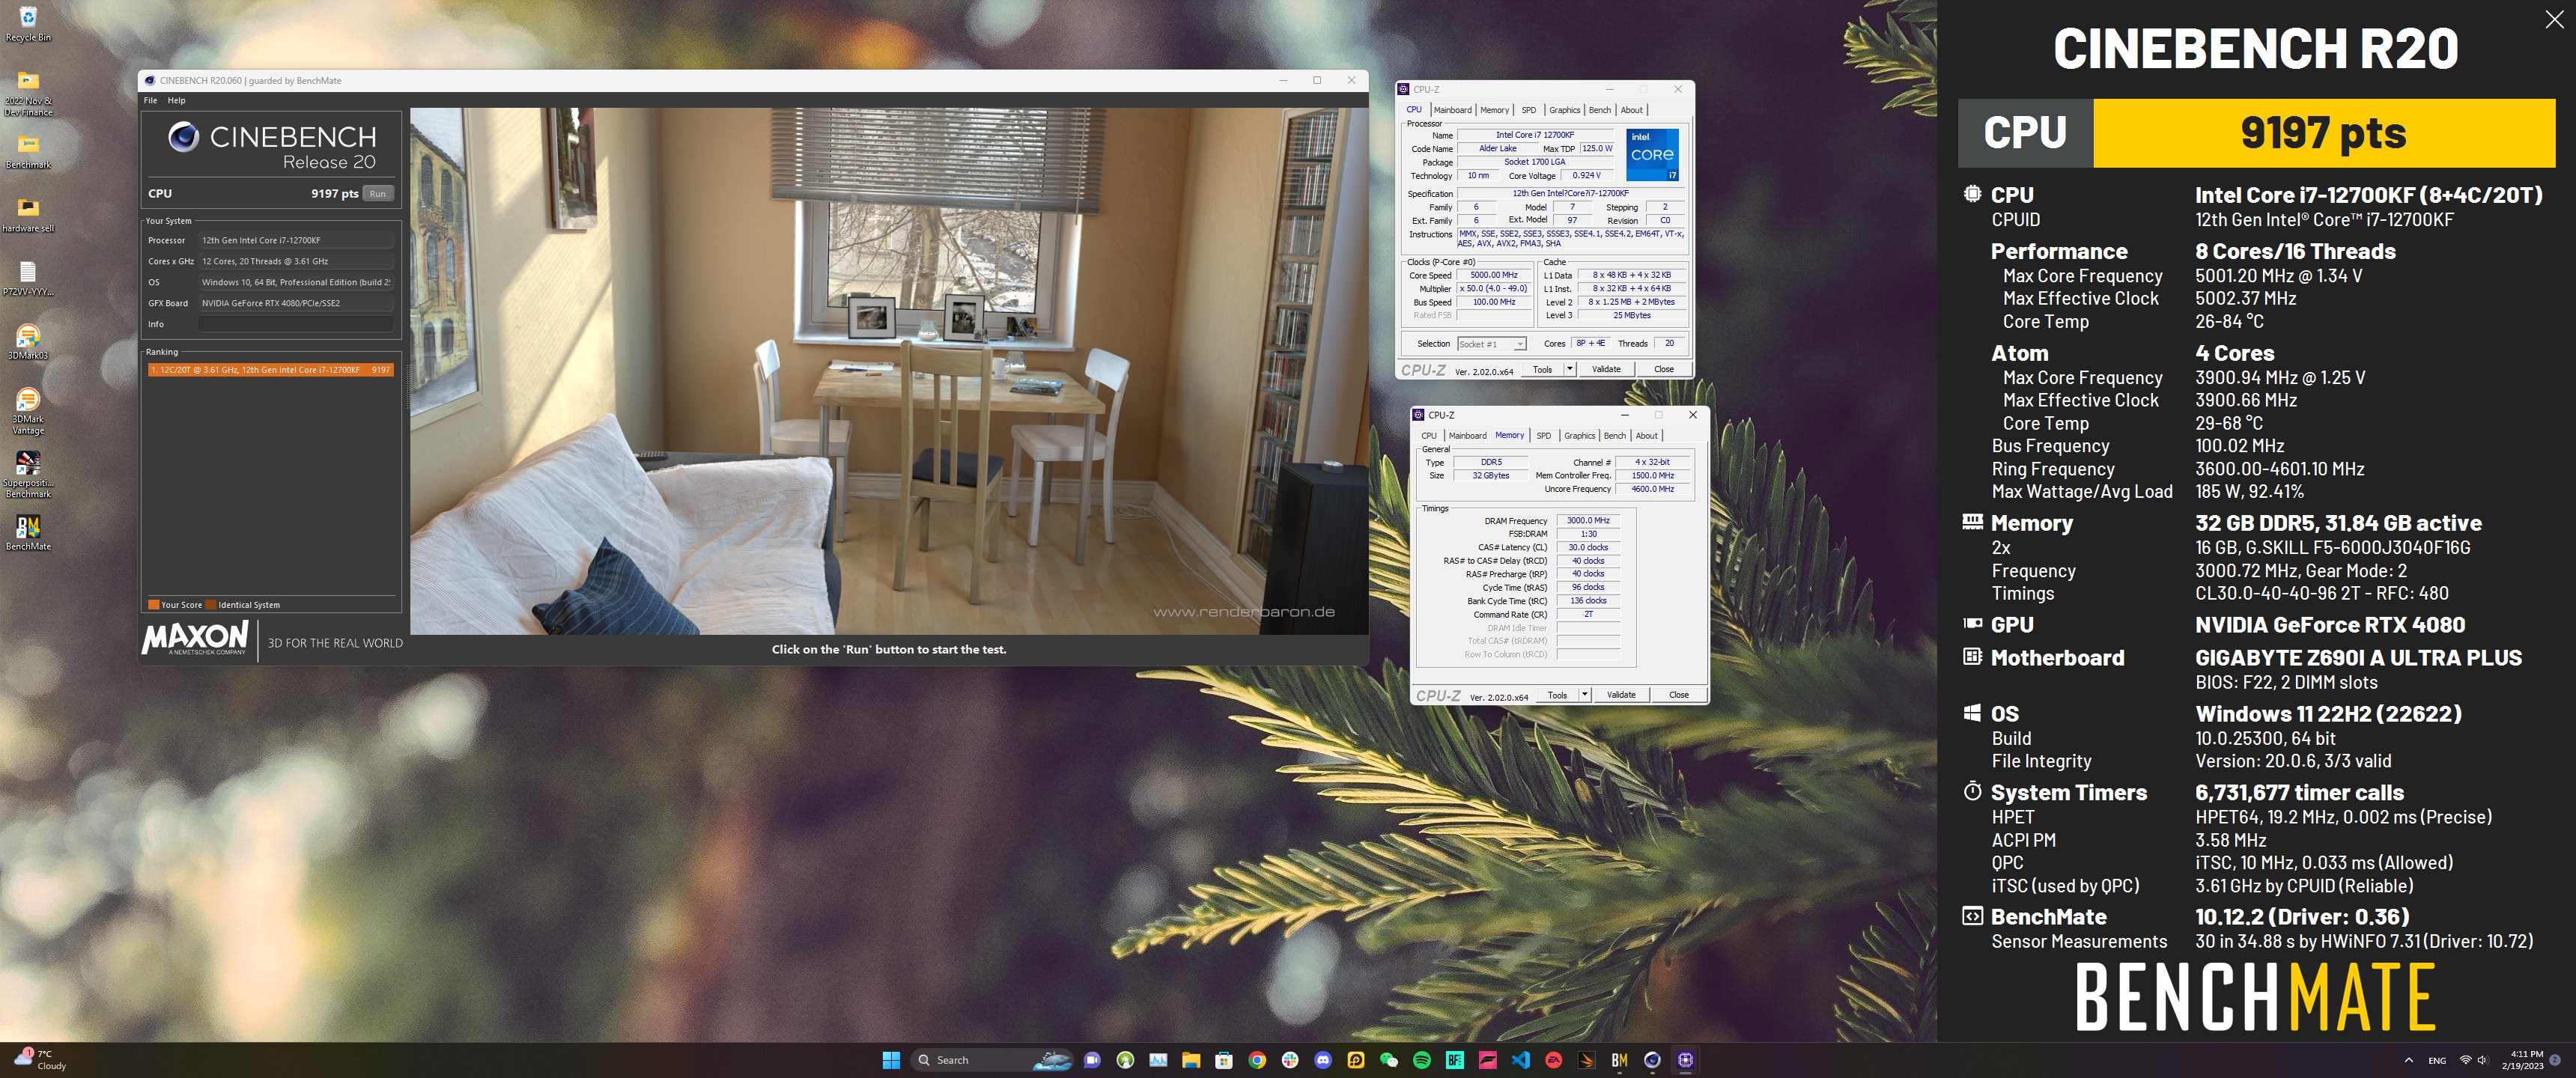Screen dimensions: 2576x1078
Task: Open About tab in lower CPU-Z window
Action: tap(1647, 436)
